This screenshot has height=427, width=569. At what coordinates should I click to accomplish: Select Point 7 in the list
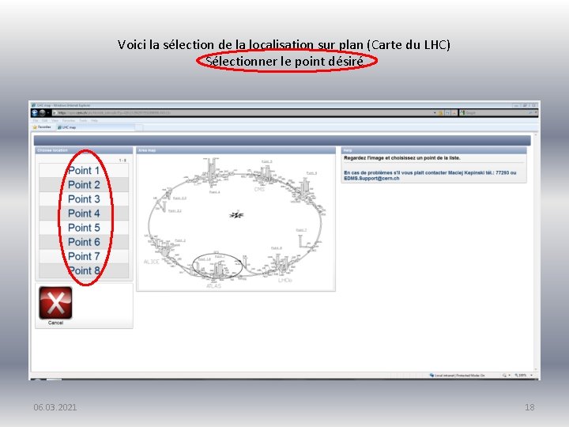click(x=84, y=256)
